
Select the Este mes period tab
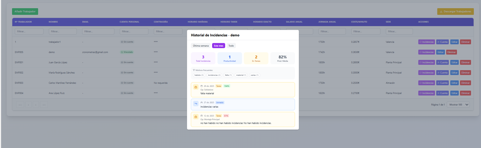click(x=218, y=46)
